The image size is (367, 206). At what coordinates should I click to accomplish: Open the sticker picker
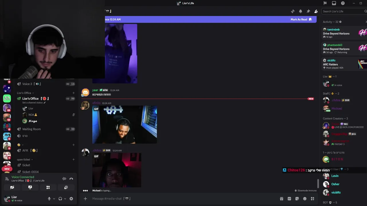(x=297, y=199)
